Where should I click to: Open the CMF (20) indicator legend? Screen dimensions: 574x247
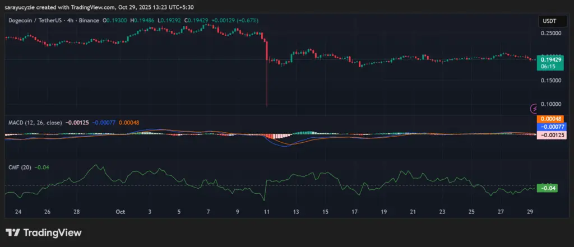pos(20,167)
